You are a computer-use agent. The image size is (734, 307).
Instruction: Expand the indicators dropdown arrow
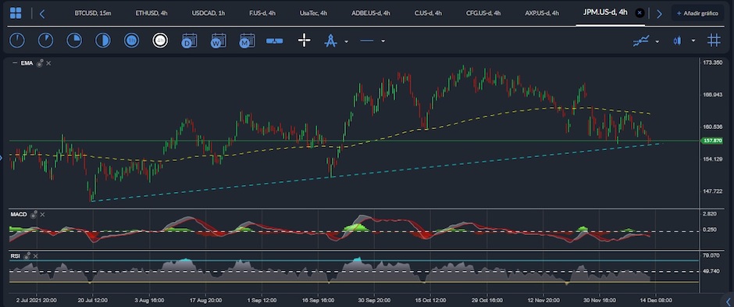tap(657, 41)
